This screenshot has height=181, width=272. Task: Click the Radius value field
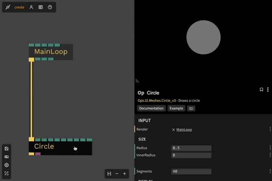coord(191,148)
